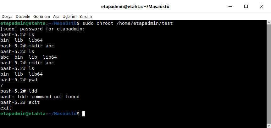Open the Düzenle menu
This screenshot has width=271, height=128.
pos(23,16)
